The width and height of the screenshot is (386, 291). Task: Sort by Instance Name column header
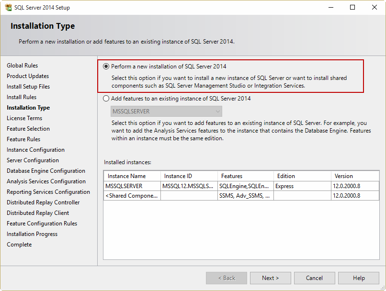click(132, 176)
